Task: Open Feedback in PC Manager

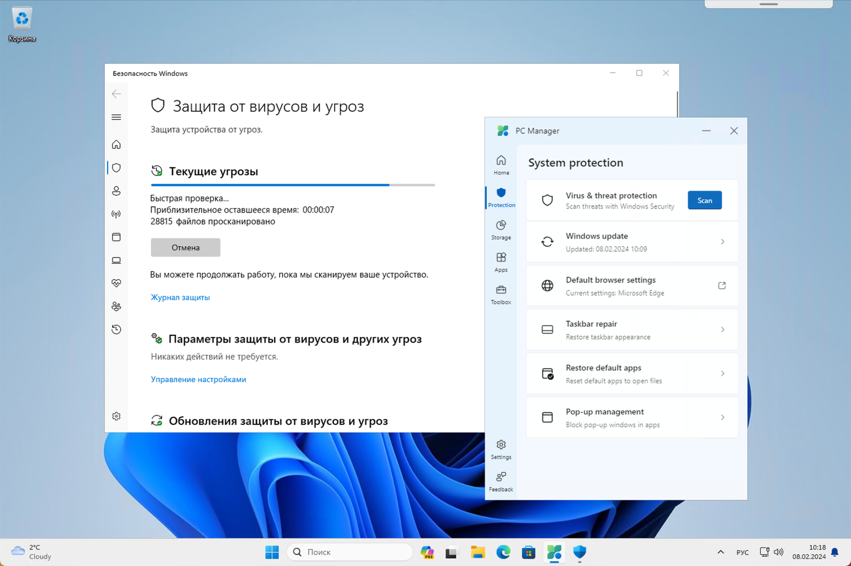Action: 501,481
